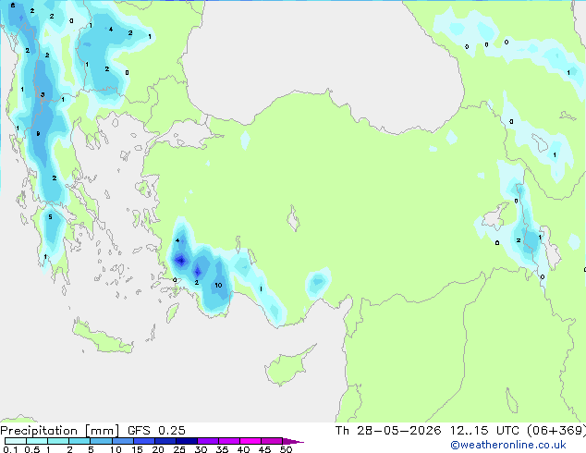Pick legend swatch between 35 and 40
The image size is (586, 453).
click(228, 441)
